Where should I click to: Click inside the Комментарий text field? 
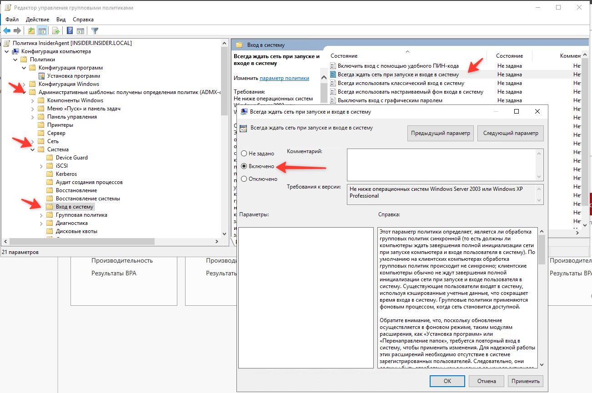(441, 165)
